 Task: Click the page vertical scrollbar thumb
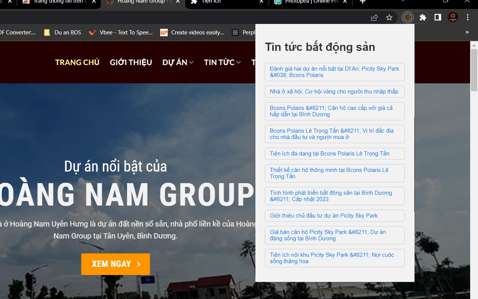point(474,70)
